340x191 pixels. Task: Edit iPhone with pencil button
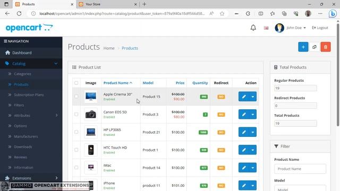(244, 185)
